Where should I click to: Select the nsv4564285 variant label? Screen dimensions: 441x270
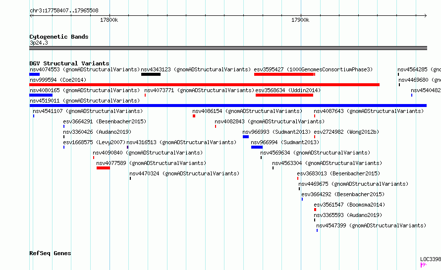pyautogui.click(x=419, y=69)
